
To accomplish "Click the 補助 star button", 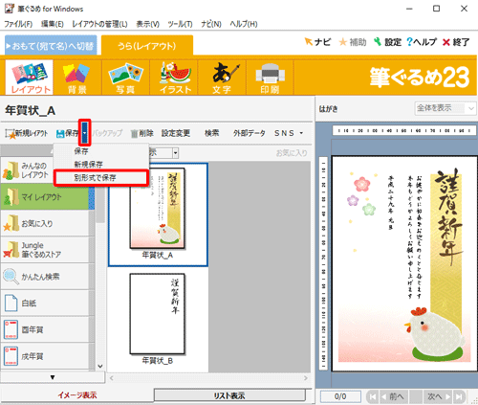I will pos(353,42).
